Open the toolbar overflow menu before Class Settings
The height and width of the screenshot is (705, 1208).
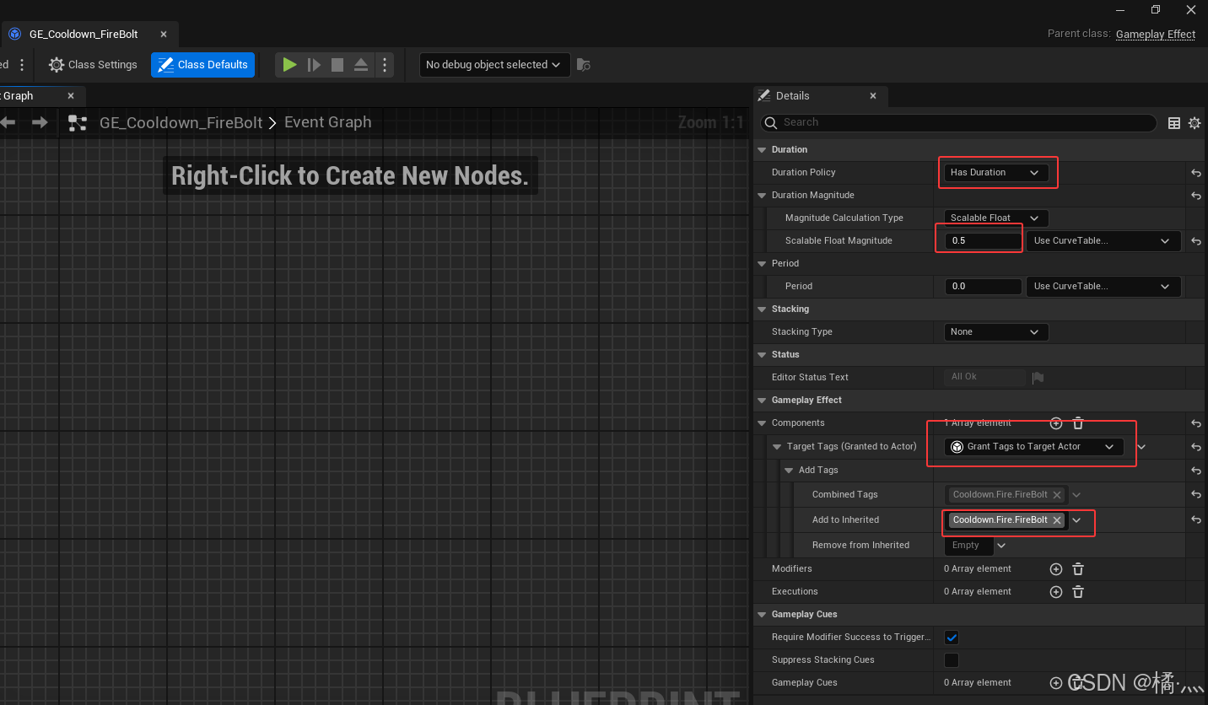[x=22, y=65]
